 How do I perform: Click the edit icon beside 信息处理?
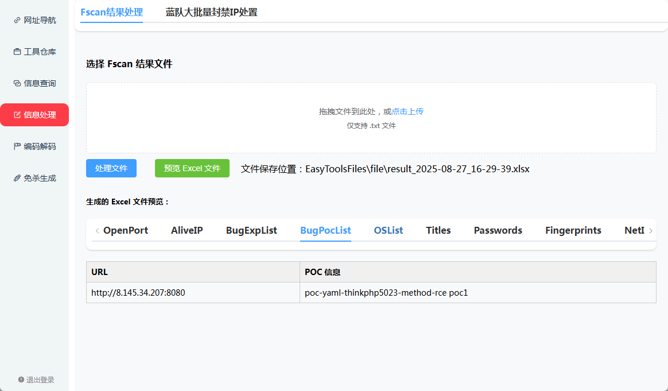17,115
